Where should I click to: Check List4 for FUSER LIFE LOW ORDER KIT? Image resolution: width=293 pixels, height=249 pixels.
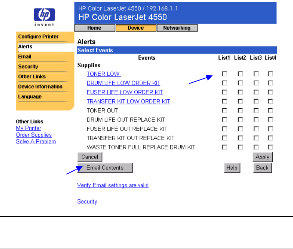click(x=270, y=92)
